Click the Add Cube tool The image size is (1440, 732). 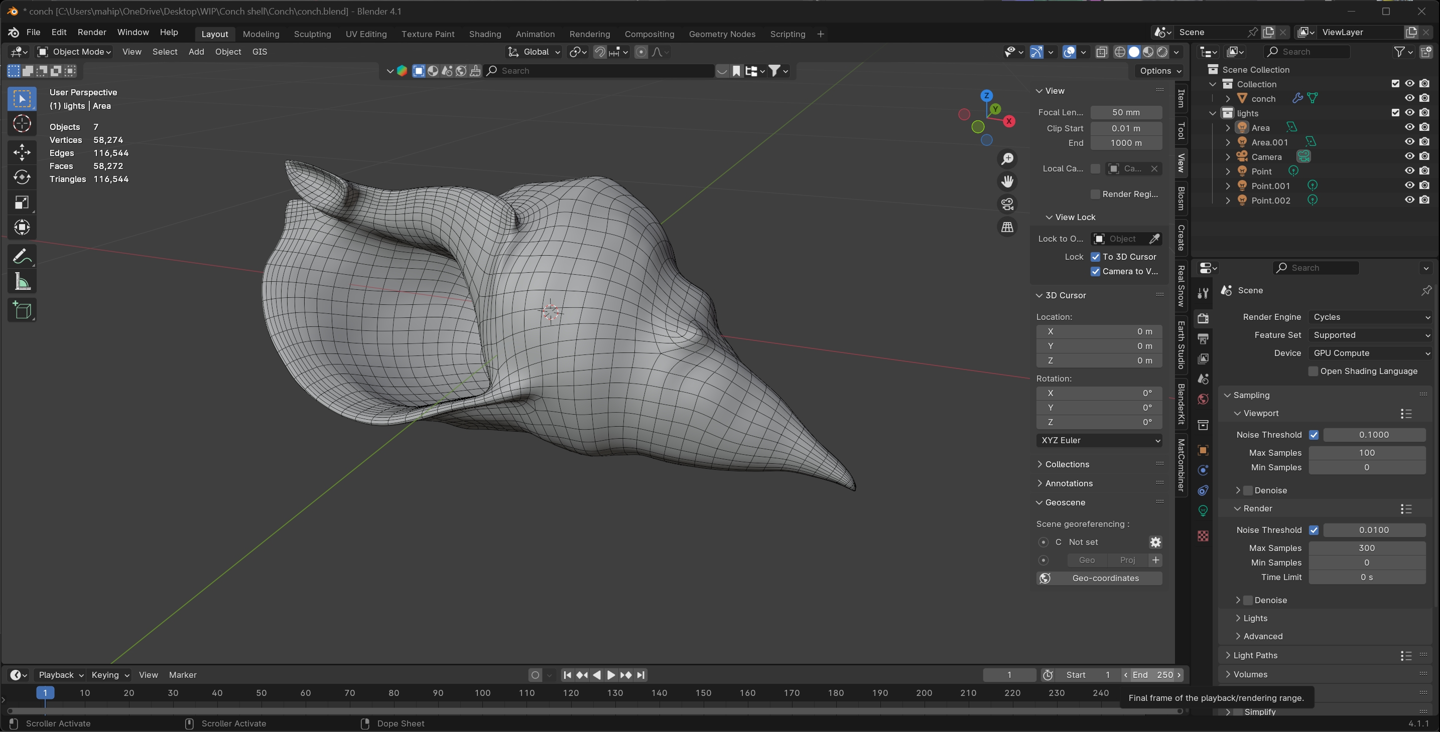[22, 310]
